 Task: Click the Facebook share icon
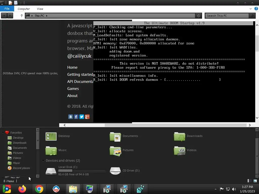[76, 117]
